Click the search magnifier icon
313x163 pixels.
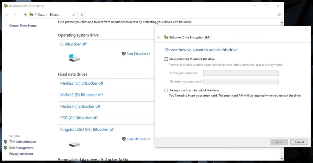tap(279, 15)
